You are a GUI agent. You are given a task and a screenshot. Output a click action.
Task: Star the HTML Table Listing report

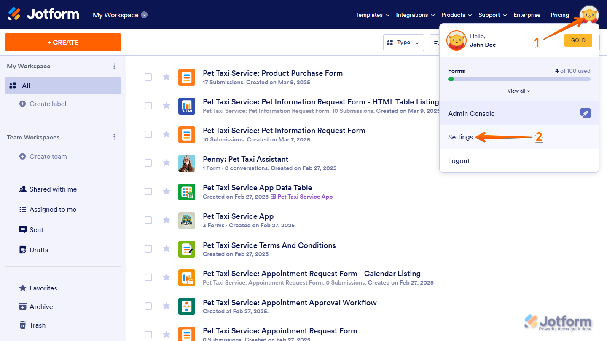pos(167,105)
